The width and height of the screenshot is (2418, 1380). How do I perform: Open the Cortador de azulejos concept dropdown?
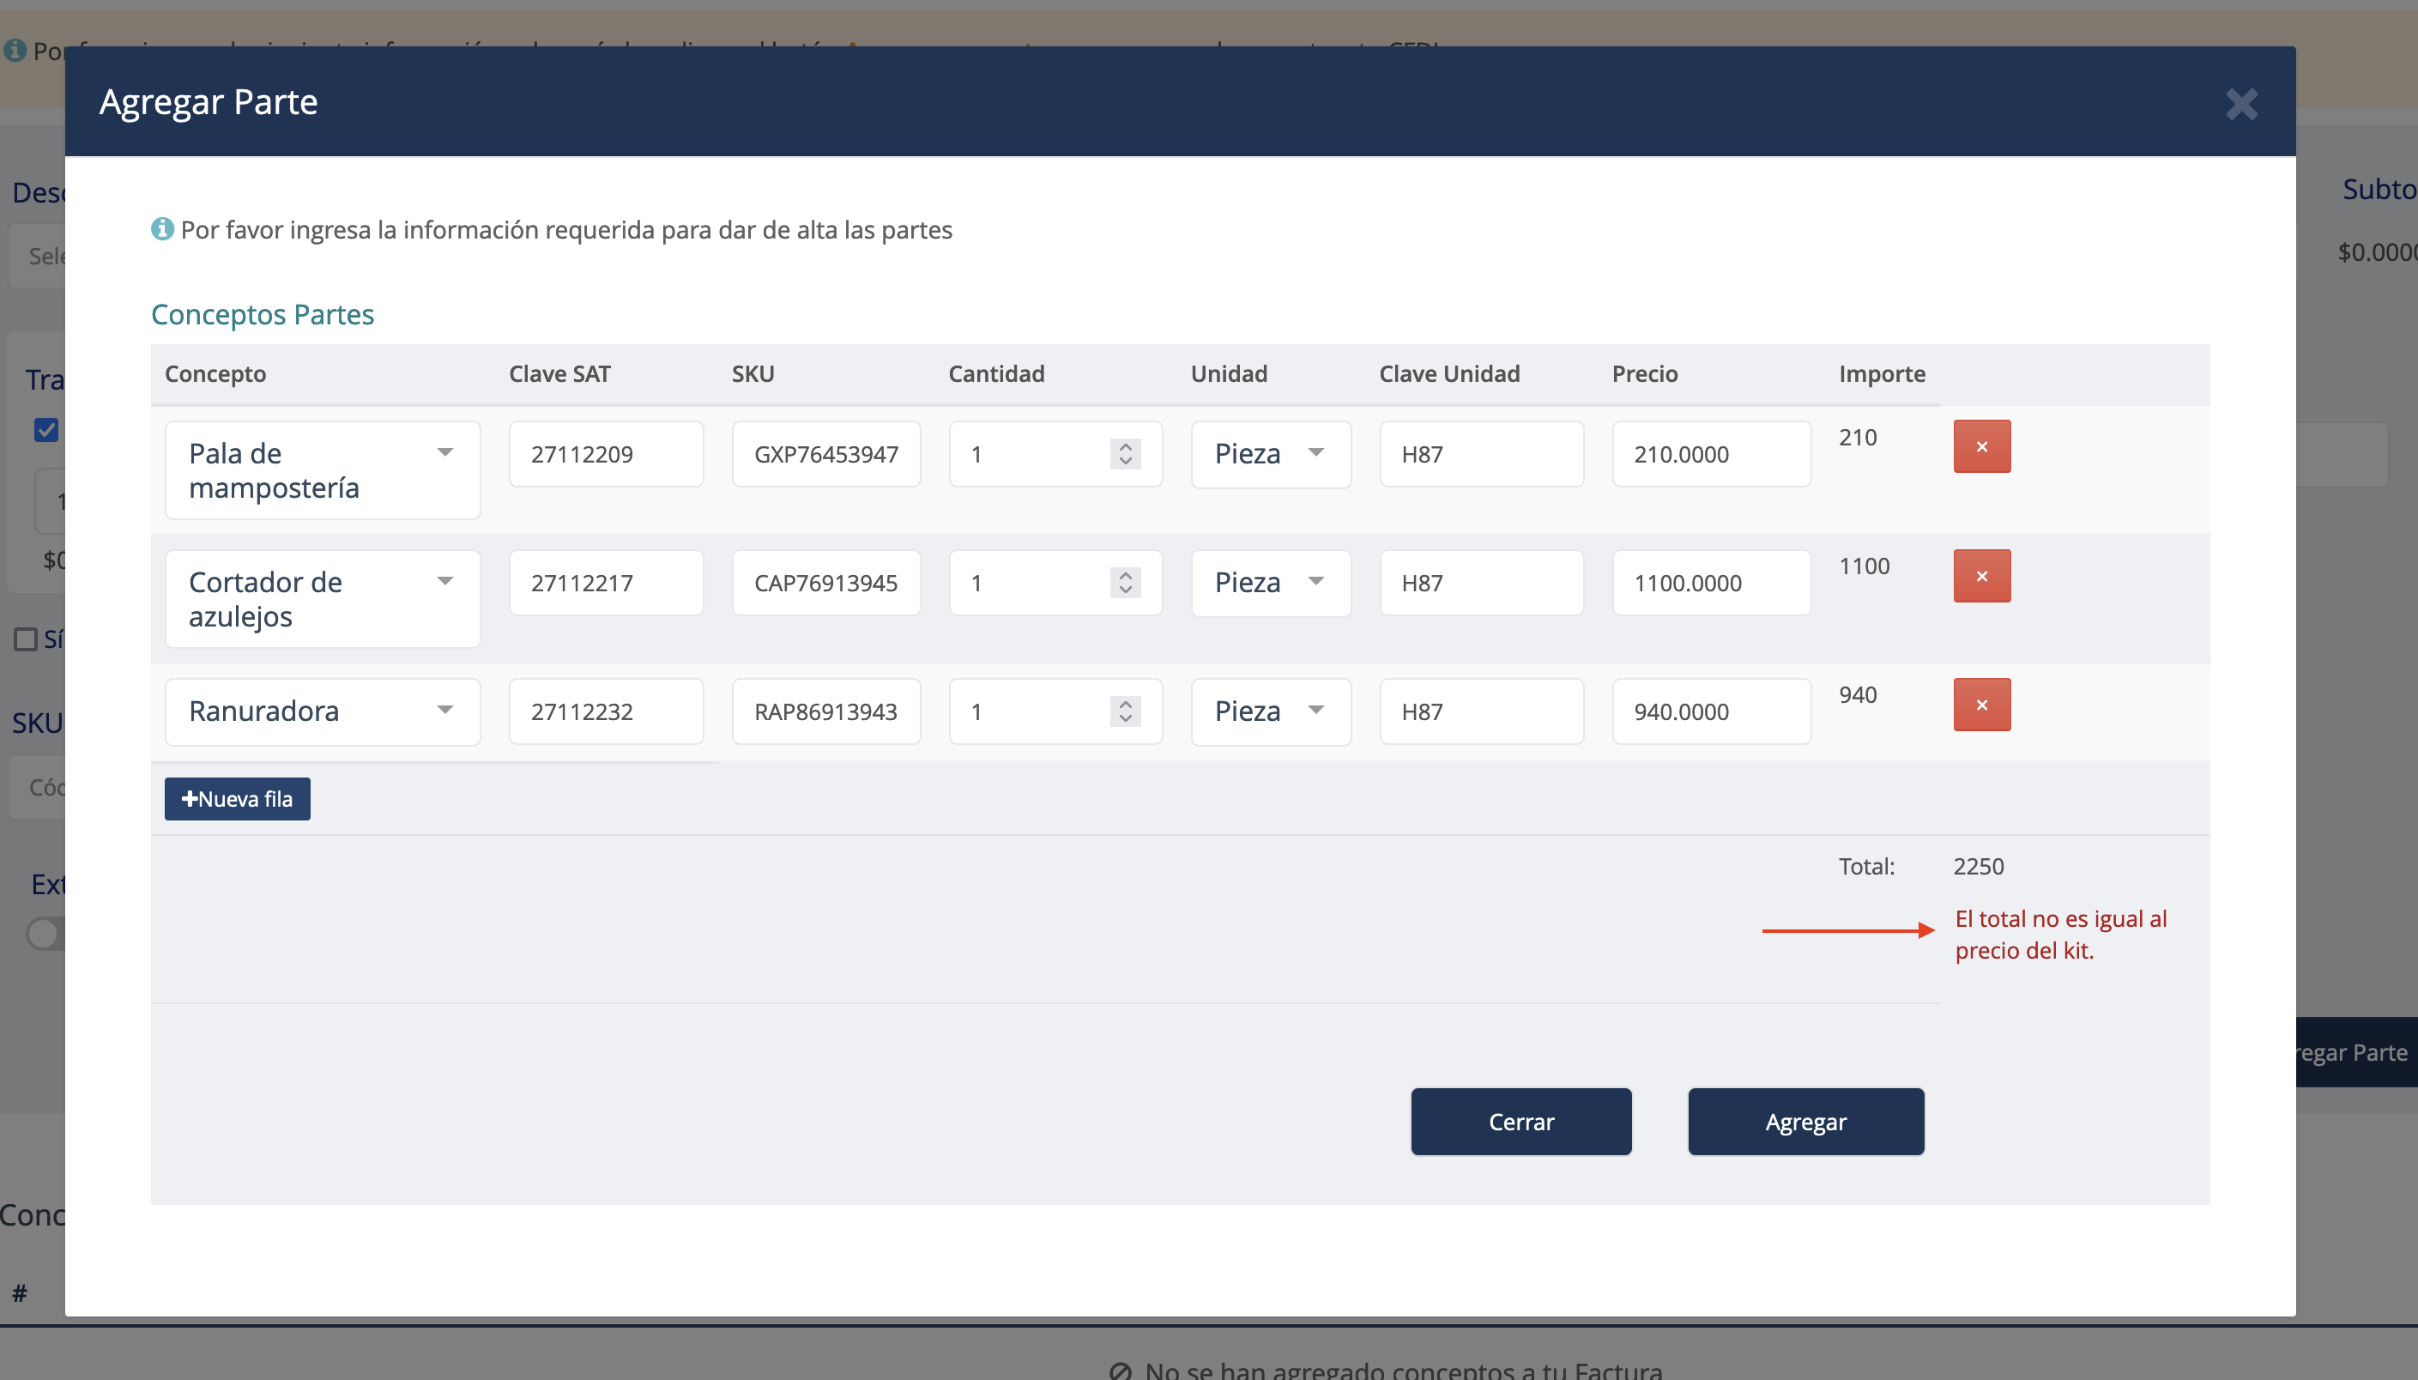pyautogui.click(x=323, y=599)
